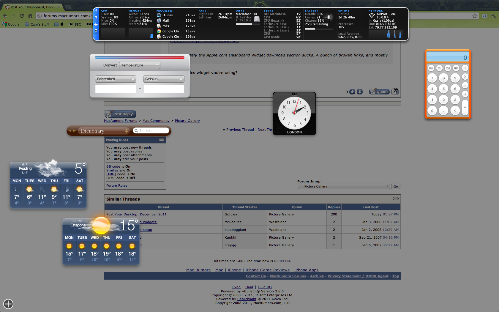499x312 pixels.
Task: Collapse the Similar Threads section
Action: [x=396, y=198]
